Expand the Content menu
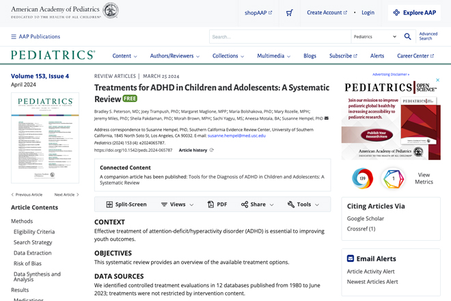451x301 pixels. (x=124, y=56)
